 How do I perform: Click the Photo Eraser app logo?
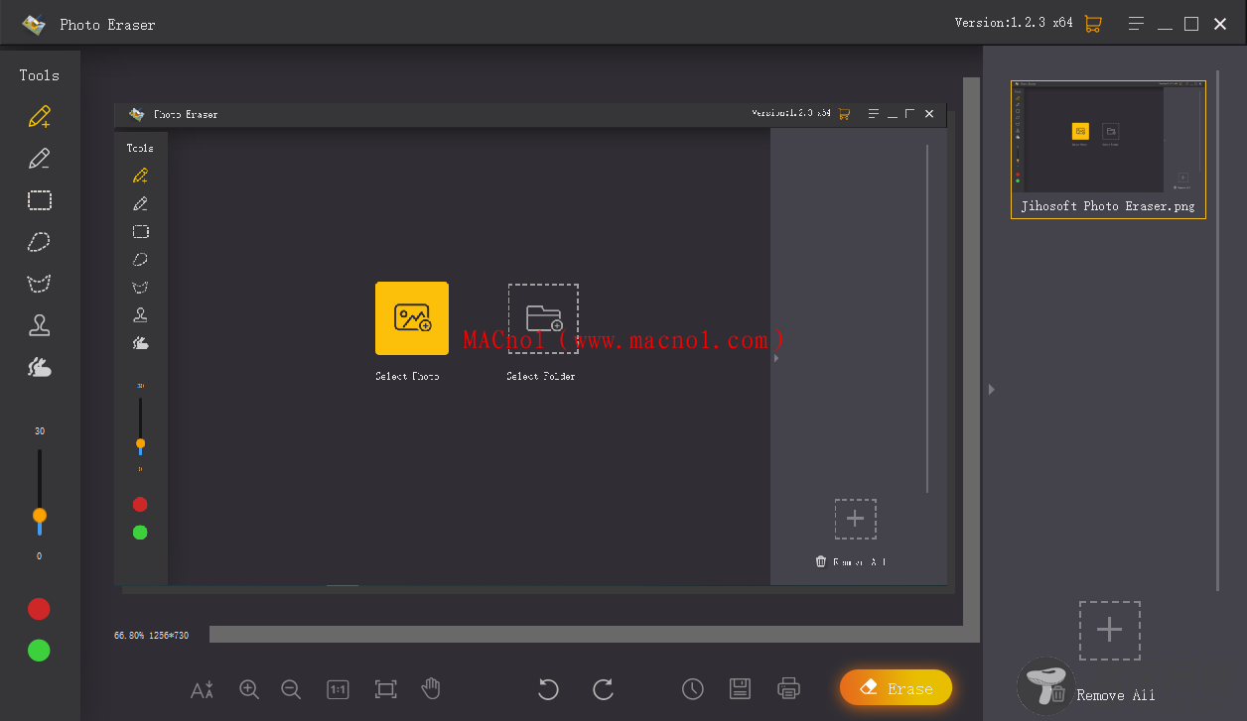(x=34, y=24)
